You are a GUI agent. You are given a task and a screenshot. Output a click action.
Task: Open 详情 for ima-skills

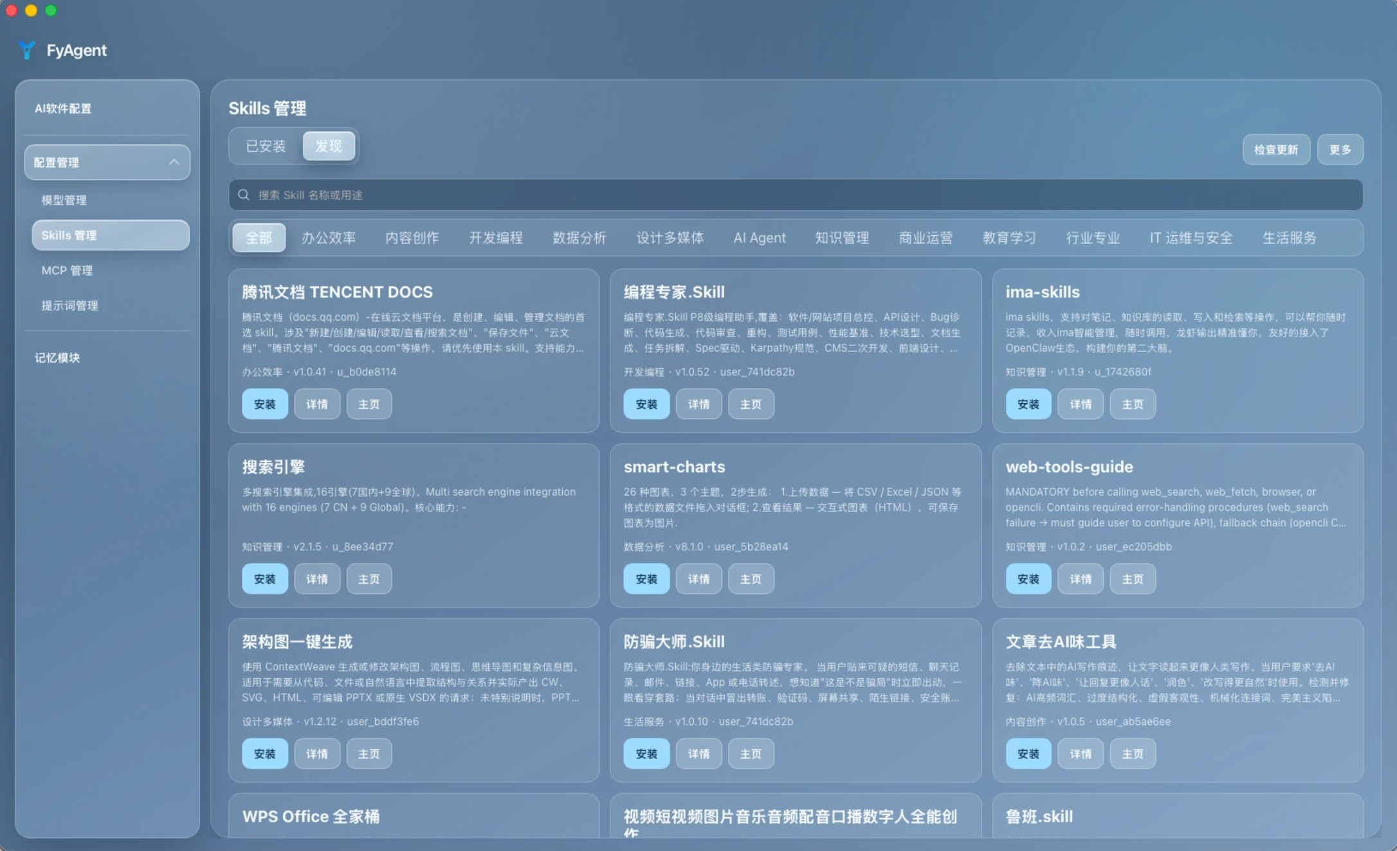tap(1081, 404)
